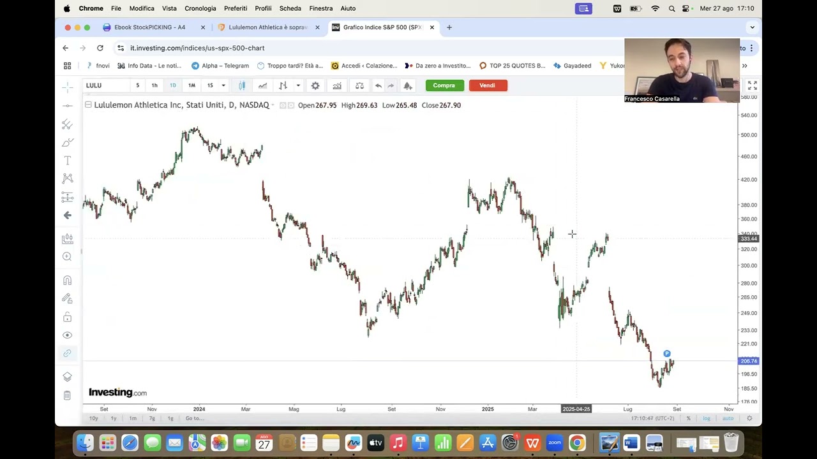Click the red Vendi button
Screen dimensions: 817x459
click(488, 85)
